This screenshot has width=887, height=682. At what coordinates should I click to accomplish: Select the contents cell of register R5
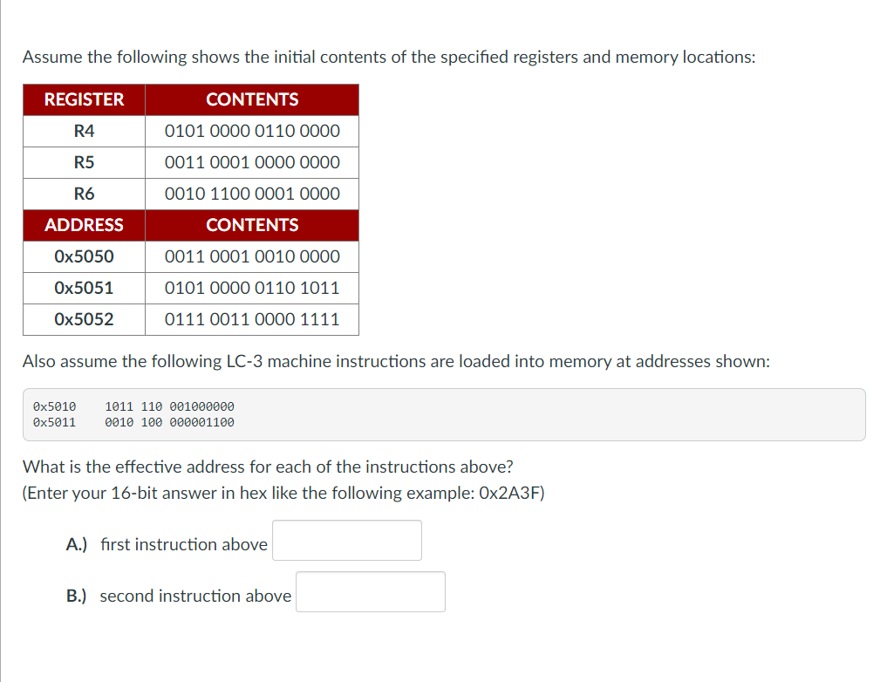(251, 162)
